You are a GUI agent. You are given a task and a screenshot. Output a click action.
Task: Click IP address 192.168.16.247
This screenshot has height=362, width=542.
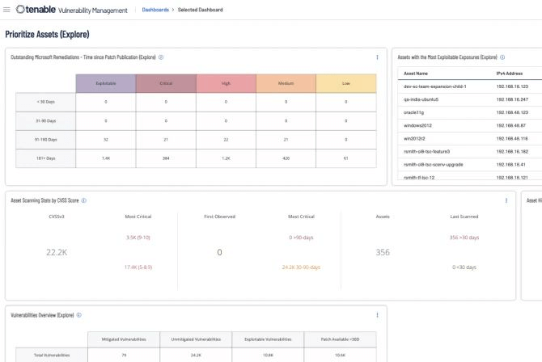[512, 99]
